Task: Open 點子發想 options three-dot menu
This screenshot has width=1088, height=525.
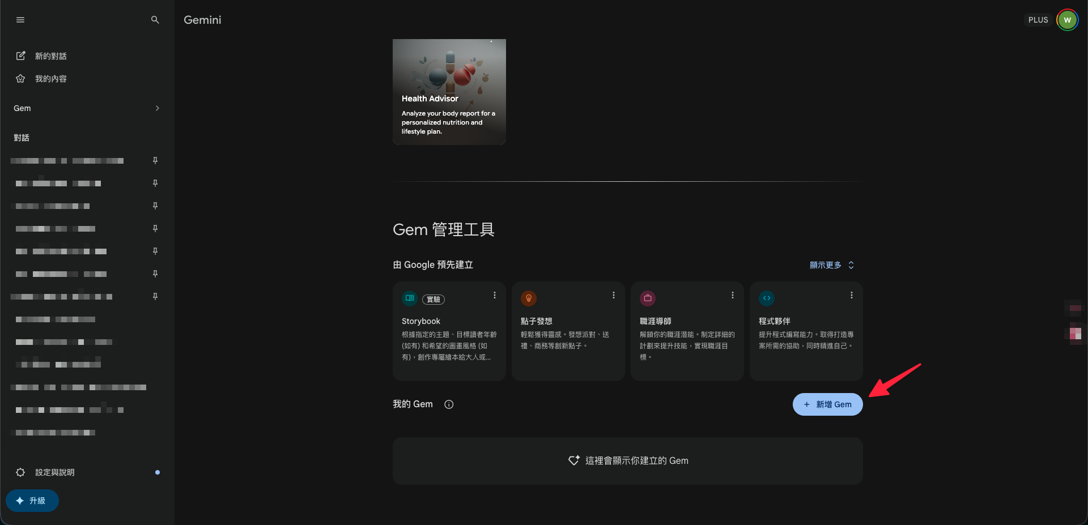Action: (x=614, y=295)
